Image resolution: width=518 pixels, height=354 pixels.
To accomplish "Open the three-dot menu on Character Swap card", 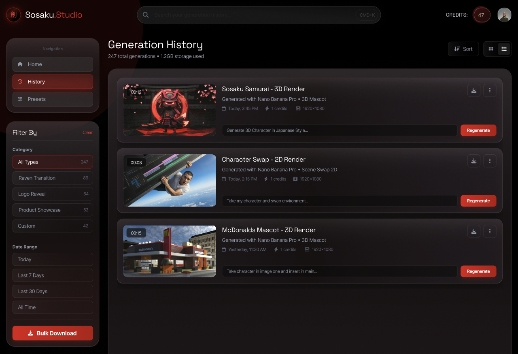I will pyautogui.click(x=490, y=161).
